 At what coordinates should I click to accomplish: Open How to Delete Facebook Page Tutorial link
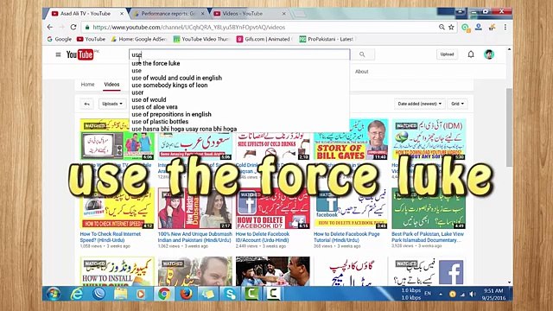[346, 237]
